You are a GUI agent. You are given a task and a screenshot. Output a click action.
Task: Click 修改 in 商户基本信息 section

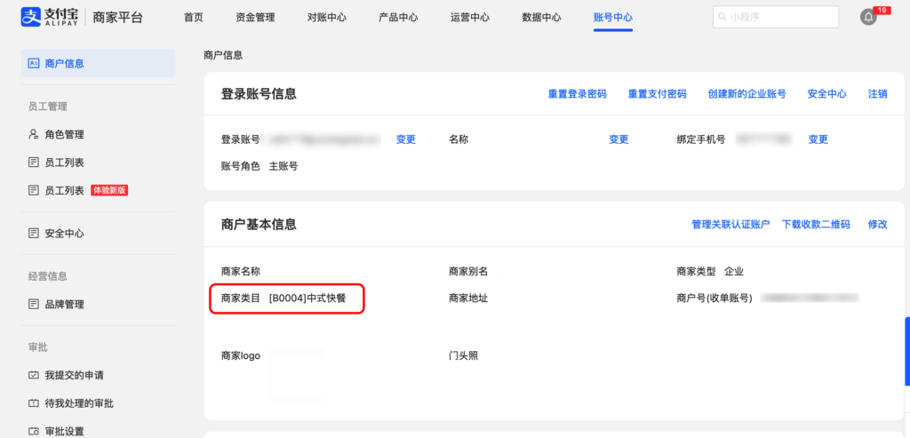877,224
